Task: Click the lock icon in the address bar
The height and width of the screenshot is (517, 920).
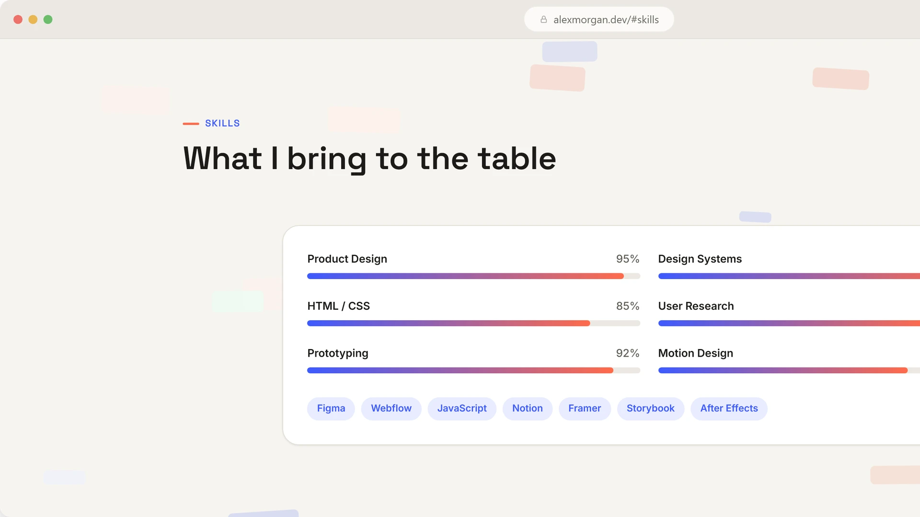Action: coord(543,20)
